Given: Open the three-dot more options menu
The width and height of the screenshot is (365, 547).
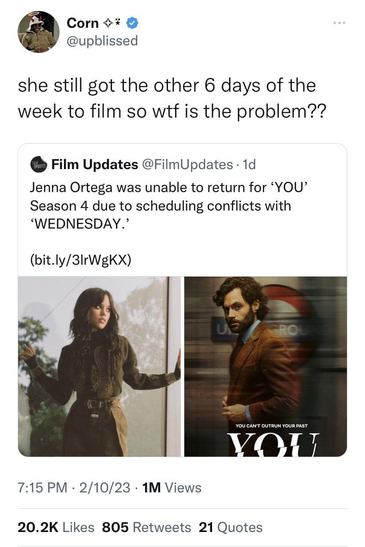Looking at the screenshot, I should point(339,22).
